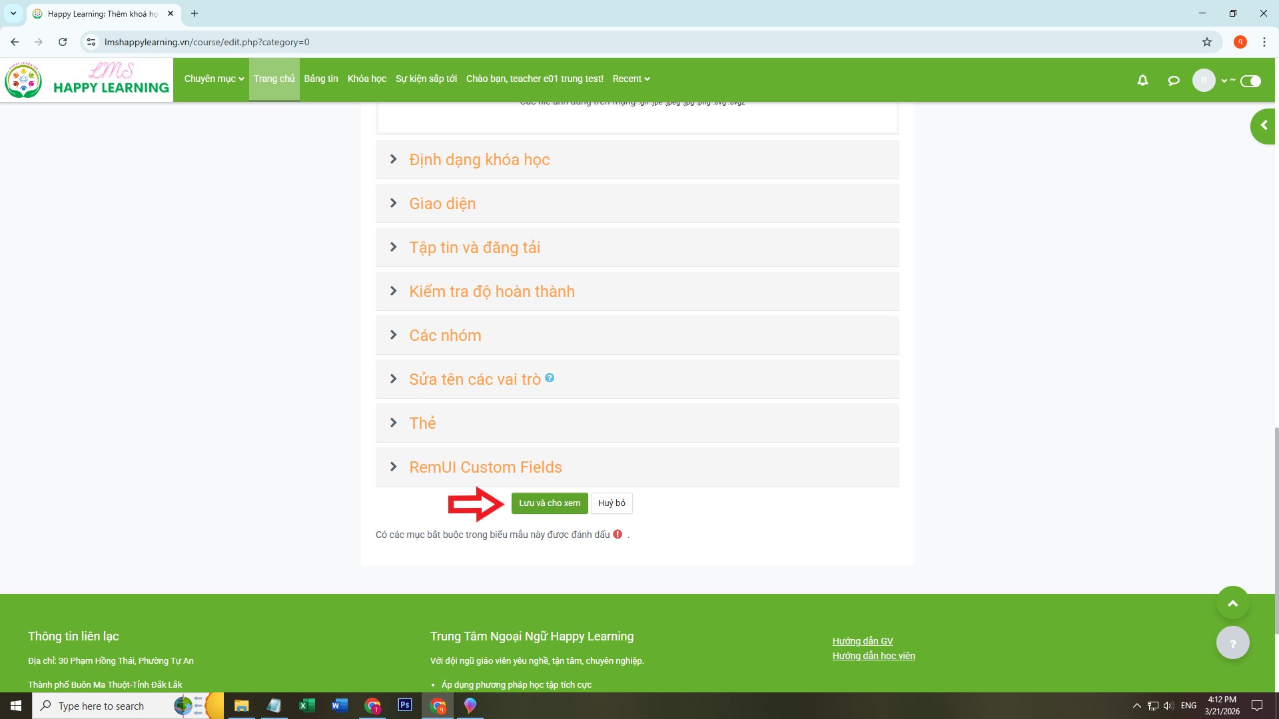Viewport: 1279px width, 719px height.
Task: Click the Happy Learning LMS logo
Action: pyautogui.click(x=87, y=80)
